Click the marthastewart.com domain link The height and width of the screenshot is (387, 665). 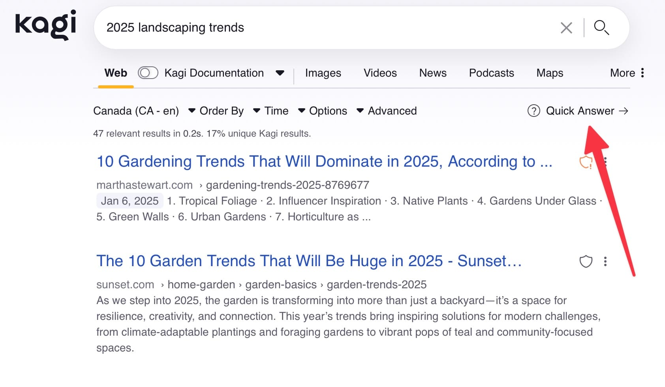click(x=145, y=185)
